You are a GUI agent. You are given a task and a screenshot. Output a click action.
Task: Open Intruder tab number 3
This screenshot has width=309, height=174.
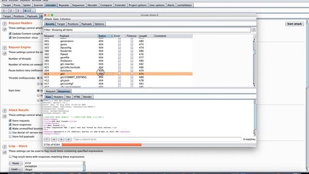(x=19, y=11)
